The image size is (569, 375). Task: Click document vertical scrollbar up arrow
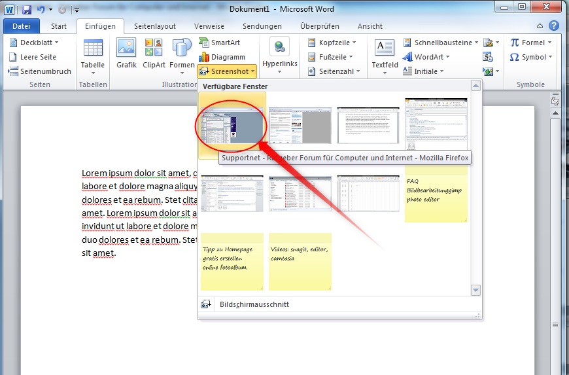coord(555,113)
